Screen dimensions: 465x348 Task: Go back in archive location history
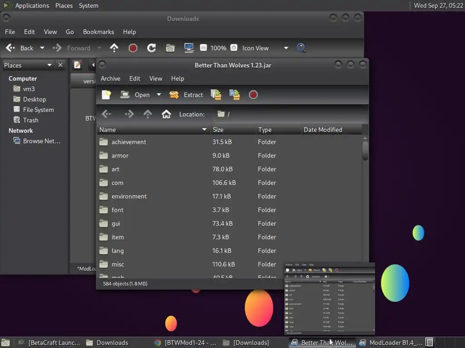pos(106,114)
